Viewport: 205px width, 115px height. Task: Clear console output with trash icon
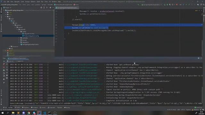(7, 78)
